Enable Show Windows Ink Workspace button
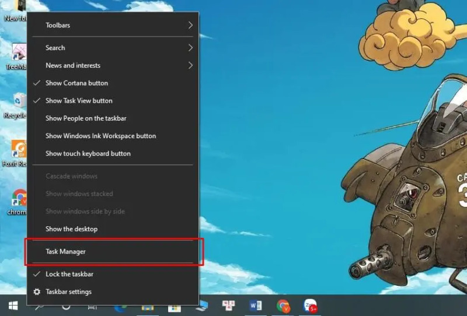This screenshot has width=467, height=316. [113, 136]
